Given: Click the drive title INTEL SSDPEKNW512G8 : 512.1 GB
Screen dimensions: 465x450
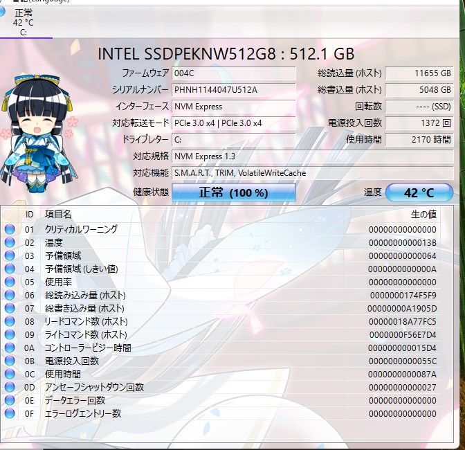Looking at the screenshot, I should point(226,54).
